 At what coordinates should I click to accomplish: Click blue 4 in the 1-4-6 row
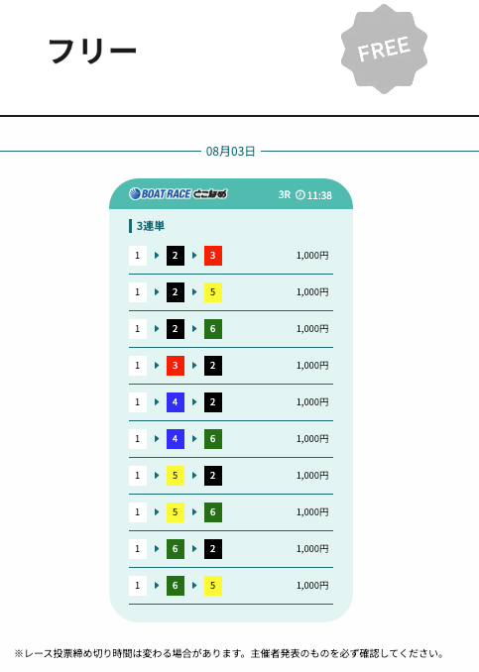coord(176,439)
